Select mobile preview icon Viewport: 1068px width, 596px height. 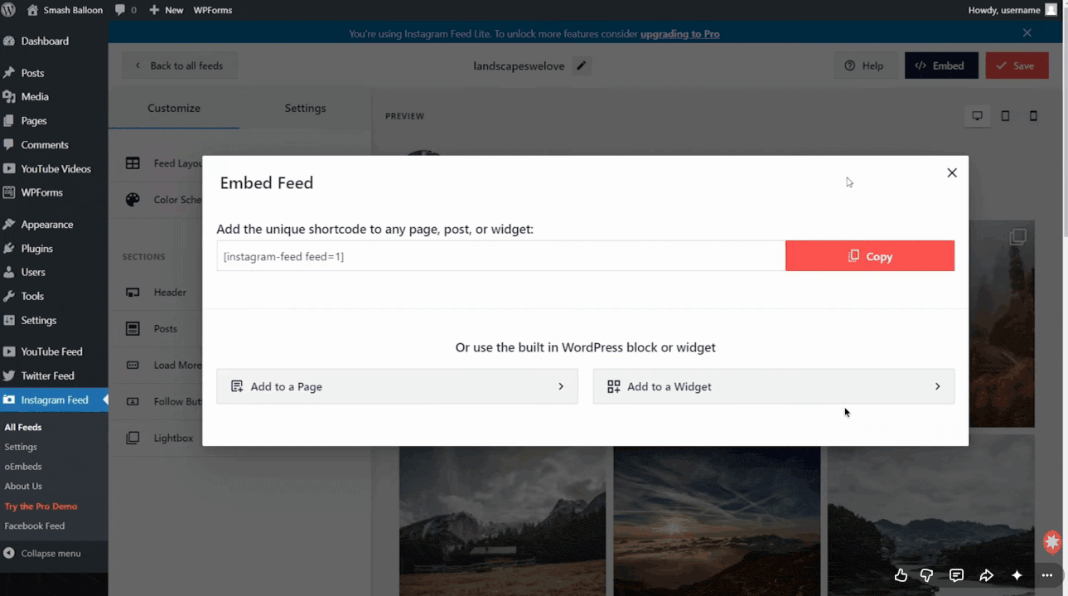tap(1033, 116)
